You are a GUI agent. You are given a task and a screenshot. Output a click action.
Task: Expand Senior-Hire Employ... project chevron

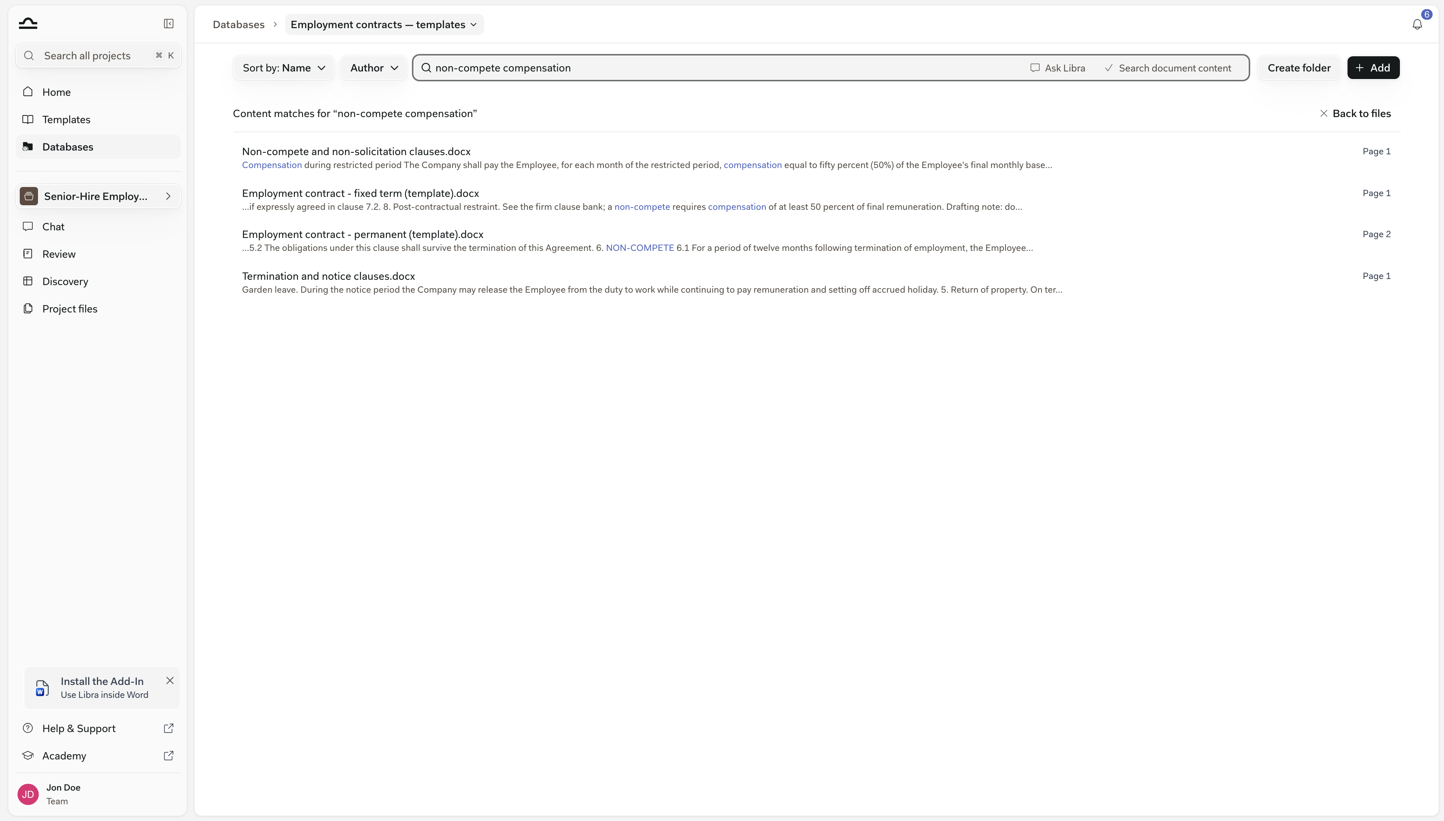click(x=168, y=196)
